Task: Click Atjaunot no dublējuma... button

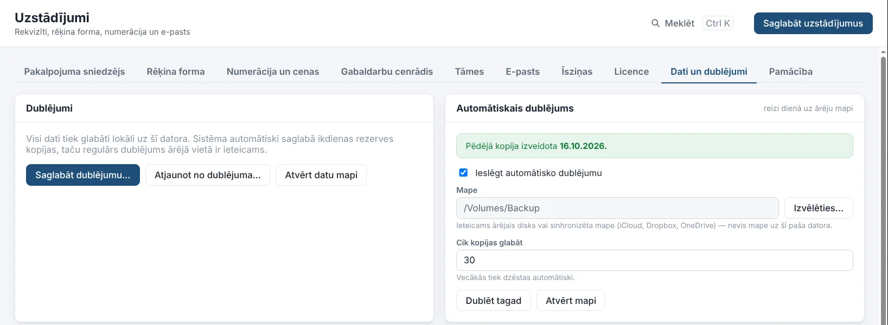Action: 208,175
